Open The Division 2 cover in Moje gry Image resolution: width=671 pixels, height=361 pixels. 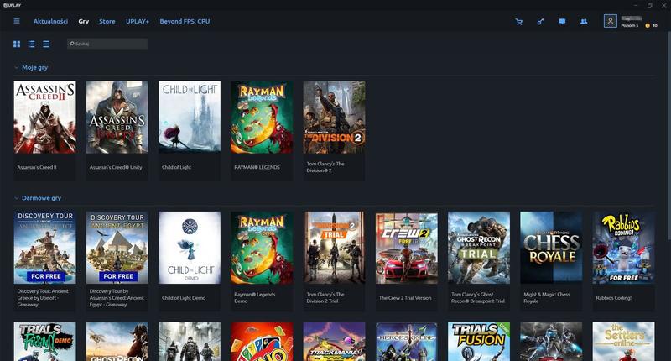tap(334, 117)
